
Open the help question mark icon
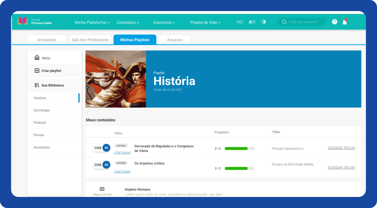[x=334, y=22]
